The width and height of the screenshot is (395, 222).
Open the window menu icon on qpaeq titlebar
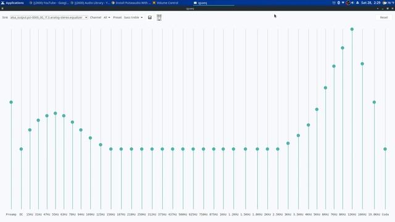(2, 8)
